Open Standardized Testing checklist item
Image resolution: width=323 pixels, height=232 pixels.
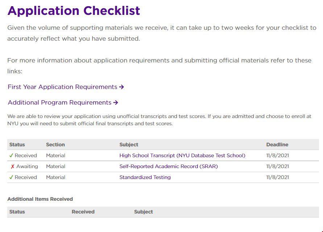point(145,177)
